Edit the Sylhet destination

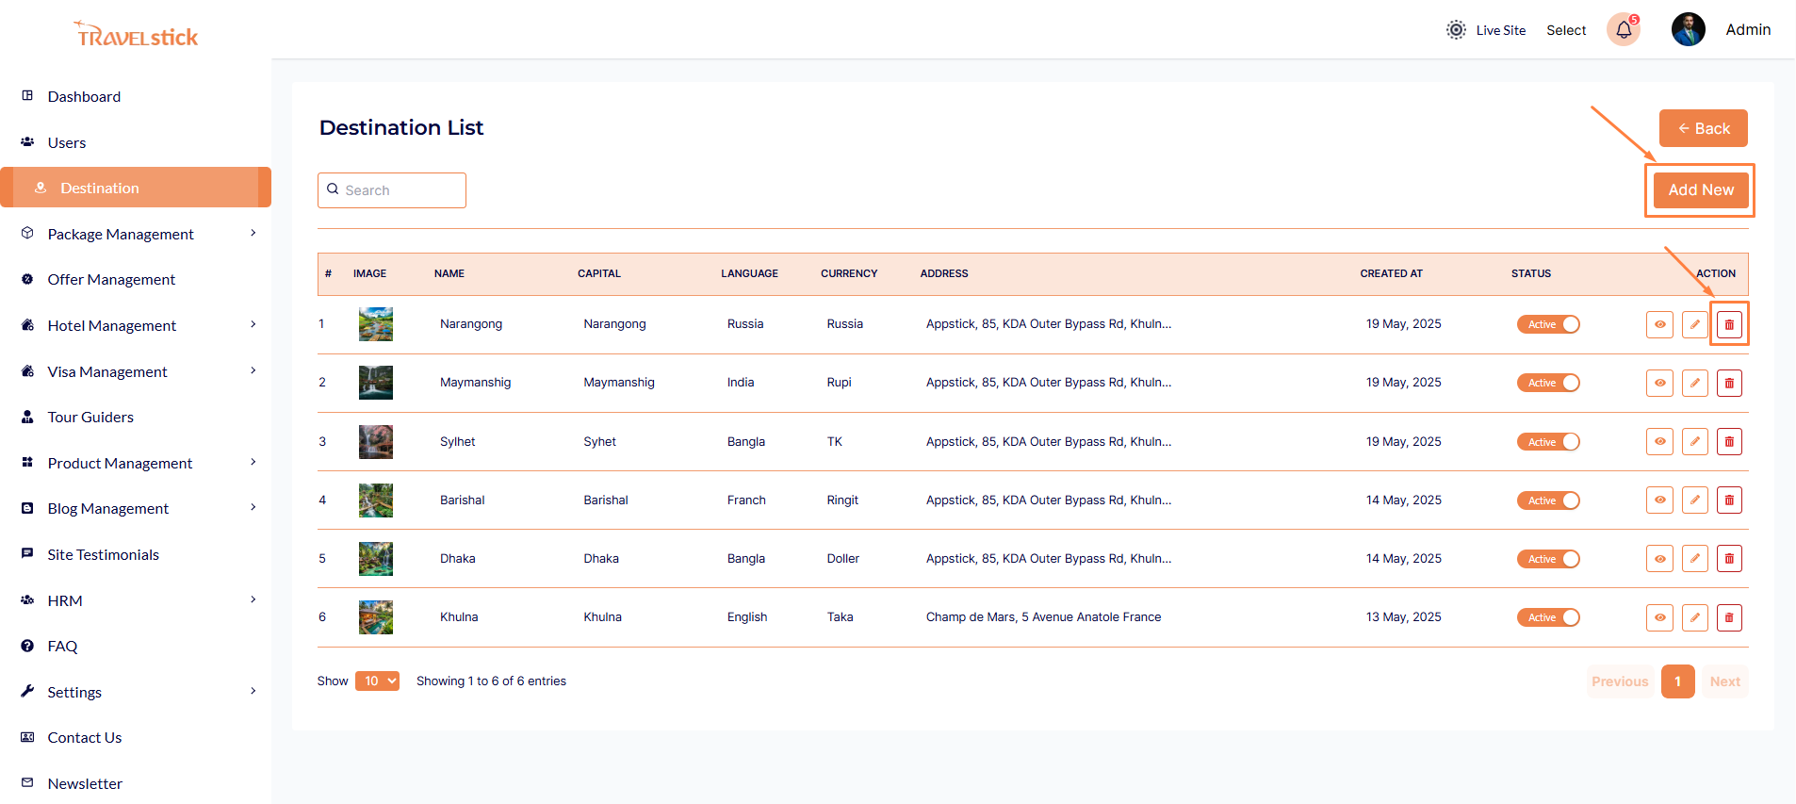coord(1694,441)
